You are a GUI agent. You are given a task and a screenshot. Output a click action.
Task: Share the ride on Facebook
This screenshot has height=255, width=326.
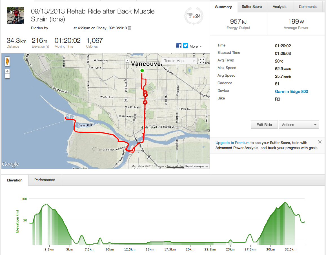click(179, 46)
